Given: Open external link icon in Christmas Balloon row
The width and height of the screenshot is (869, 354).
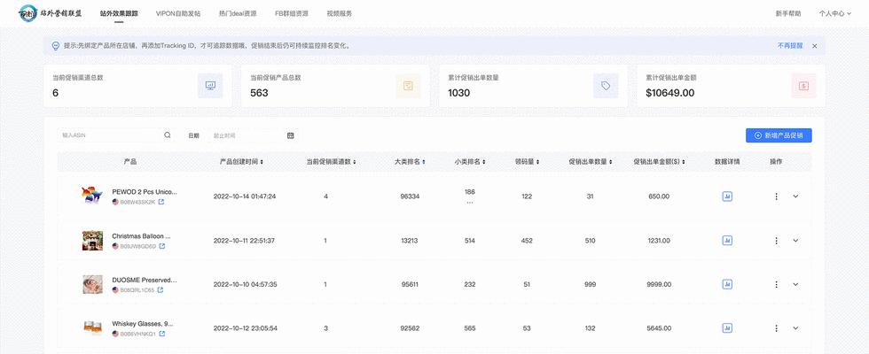Looking at the screenshot, I should coord(161,246).
